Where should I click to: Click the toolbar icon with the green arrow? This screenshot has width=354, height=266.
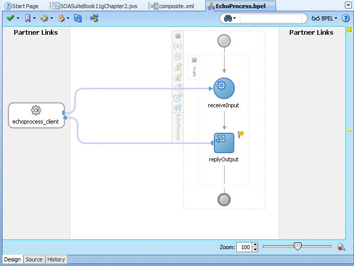coord(94,18)
